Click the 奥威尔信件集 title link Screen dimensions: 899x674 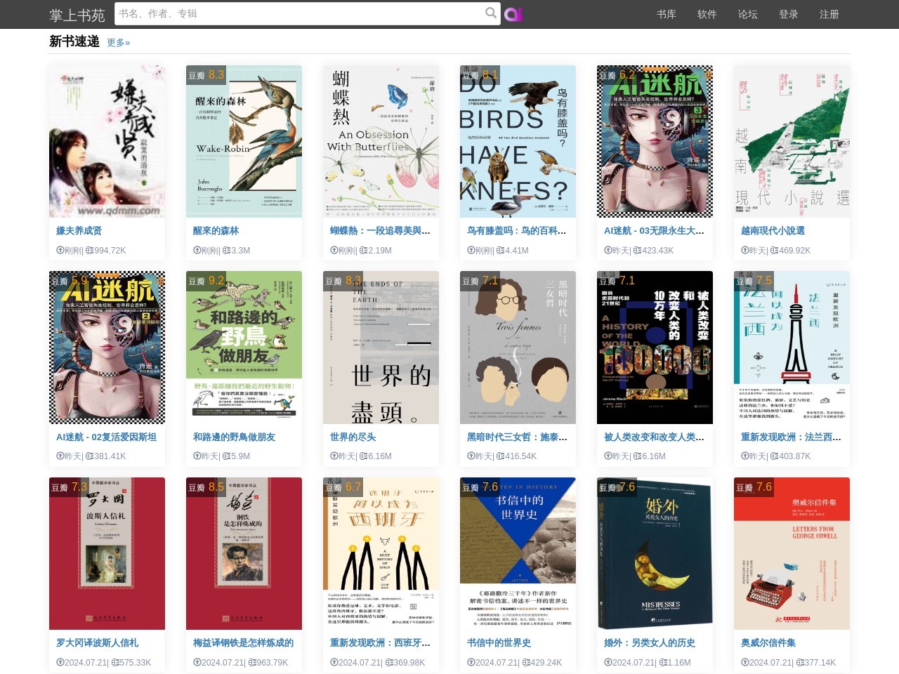pos(768,642)
